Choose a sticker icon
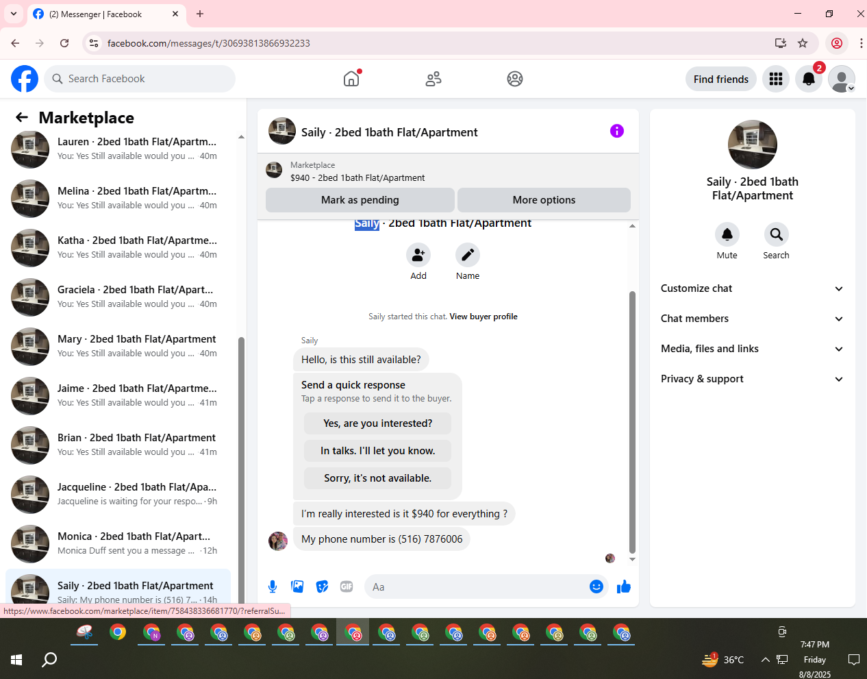 (x=322, y=587)
